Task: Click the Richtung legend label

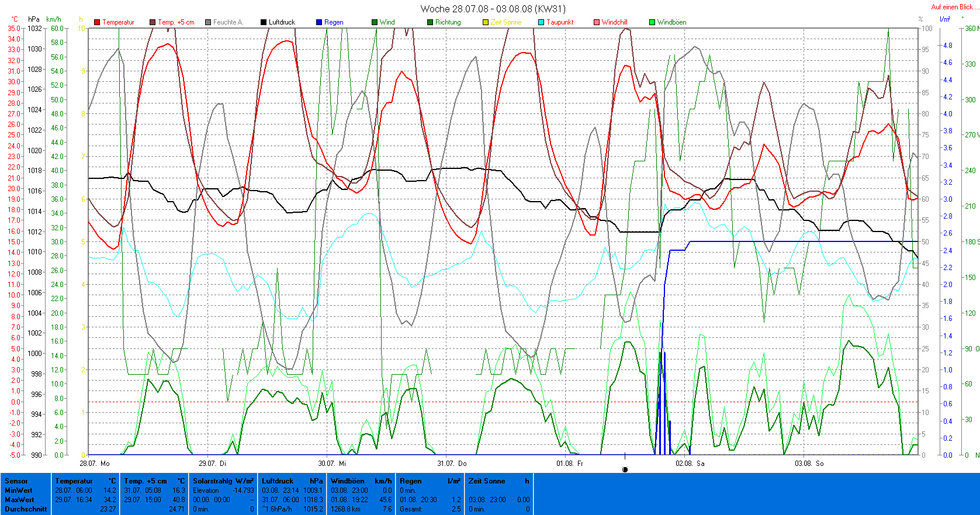Action: [448, 22]
